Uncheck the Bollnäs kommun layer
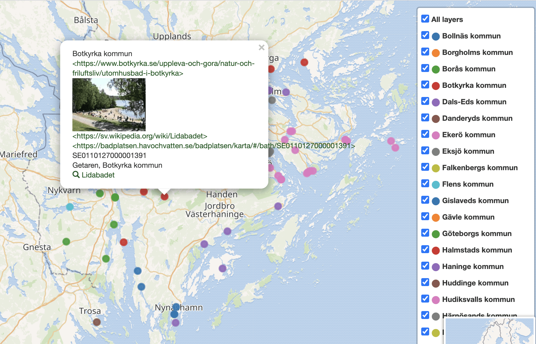This screenshot has width=536, height=344. [x=425, y=35]
